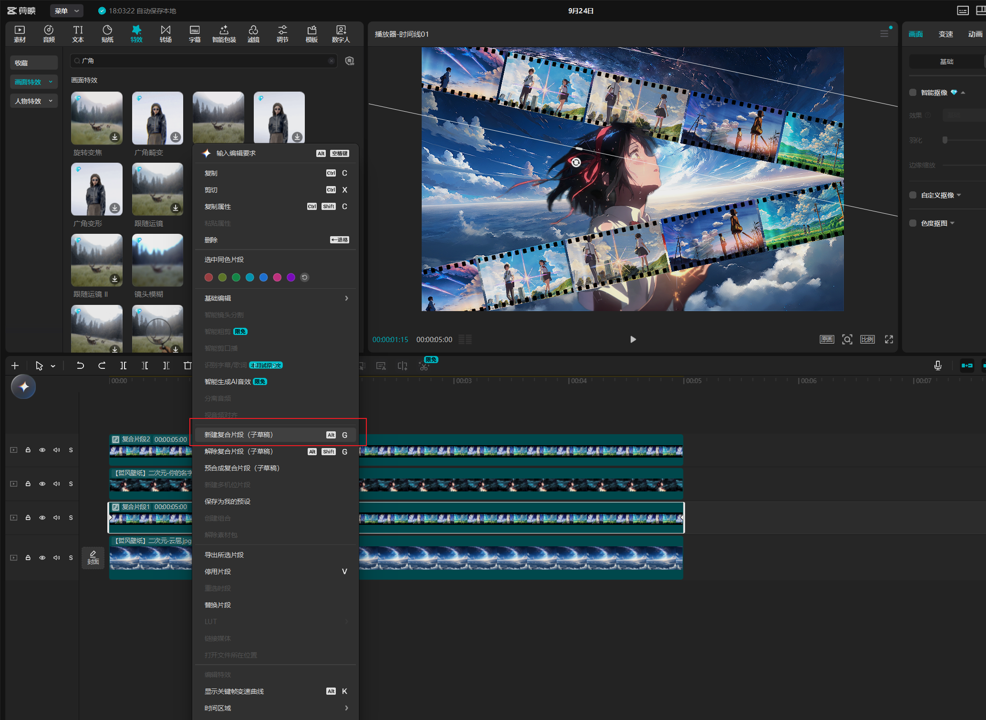This screenshot has width=986, height=720.
Task: Switch to the 变速 speed tab
Action: pyautogui.click(x=945, y=34)
